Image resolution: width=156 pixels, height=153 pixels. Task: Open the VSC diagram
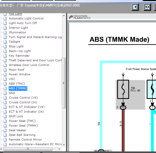coord(12,79)
